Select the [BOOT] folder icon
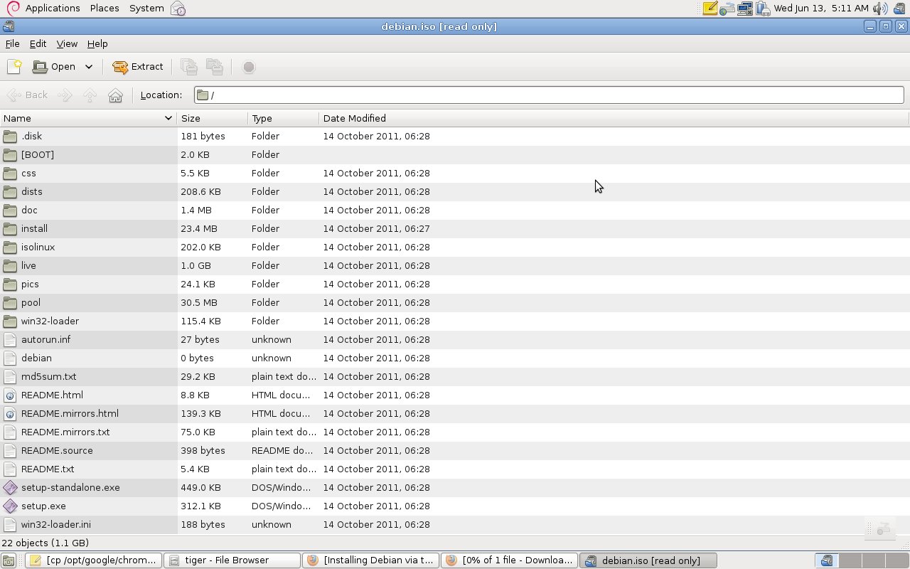The image size is (910, 569). pos(10,154)
